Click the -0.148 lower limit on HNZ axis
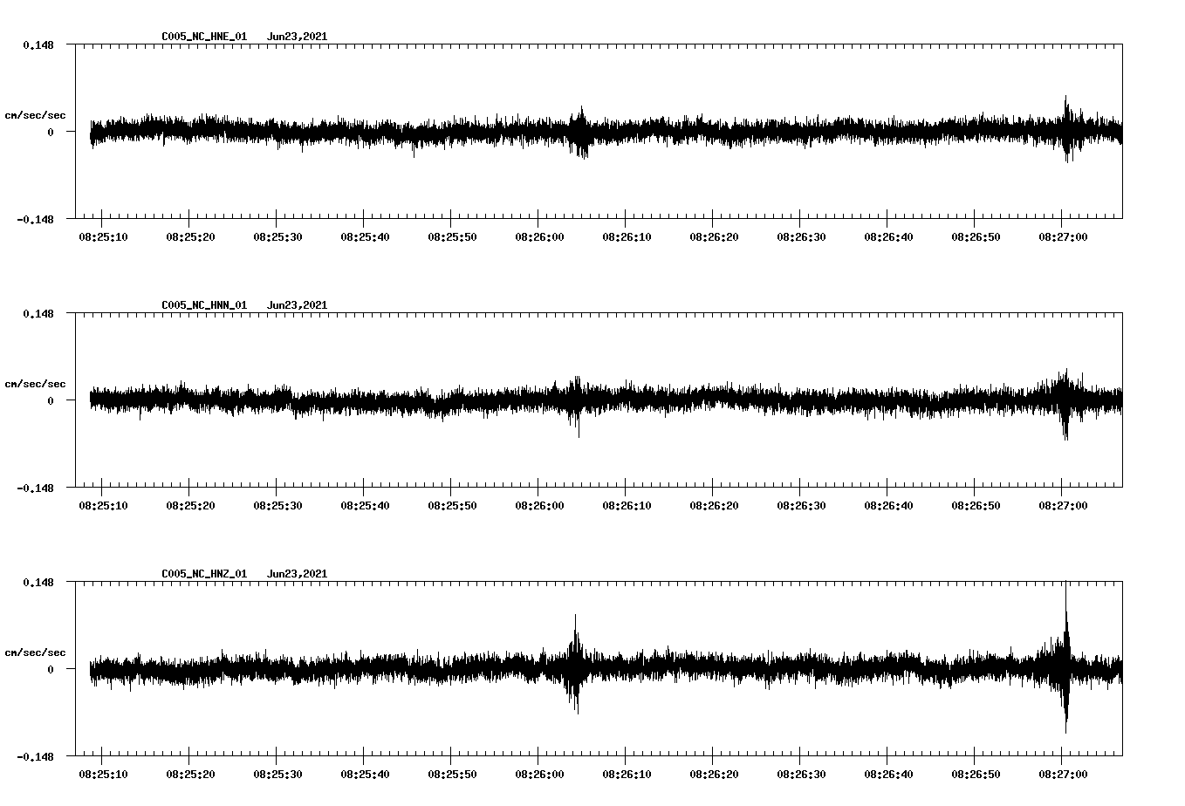 35,756
